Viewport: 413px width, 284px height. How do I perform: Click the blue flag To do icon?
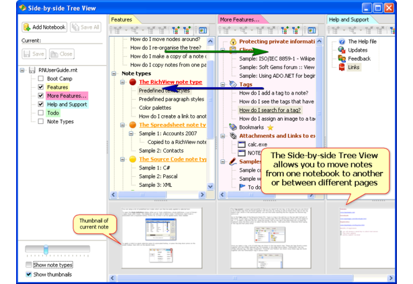click(242, 187)
